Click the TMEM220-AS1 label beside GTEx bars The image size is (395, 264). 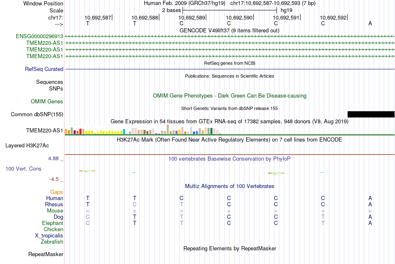tap(44, 130)
